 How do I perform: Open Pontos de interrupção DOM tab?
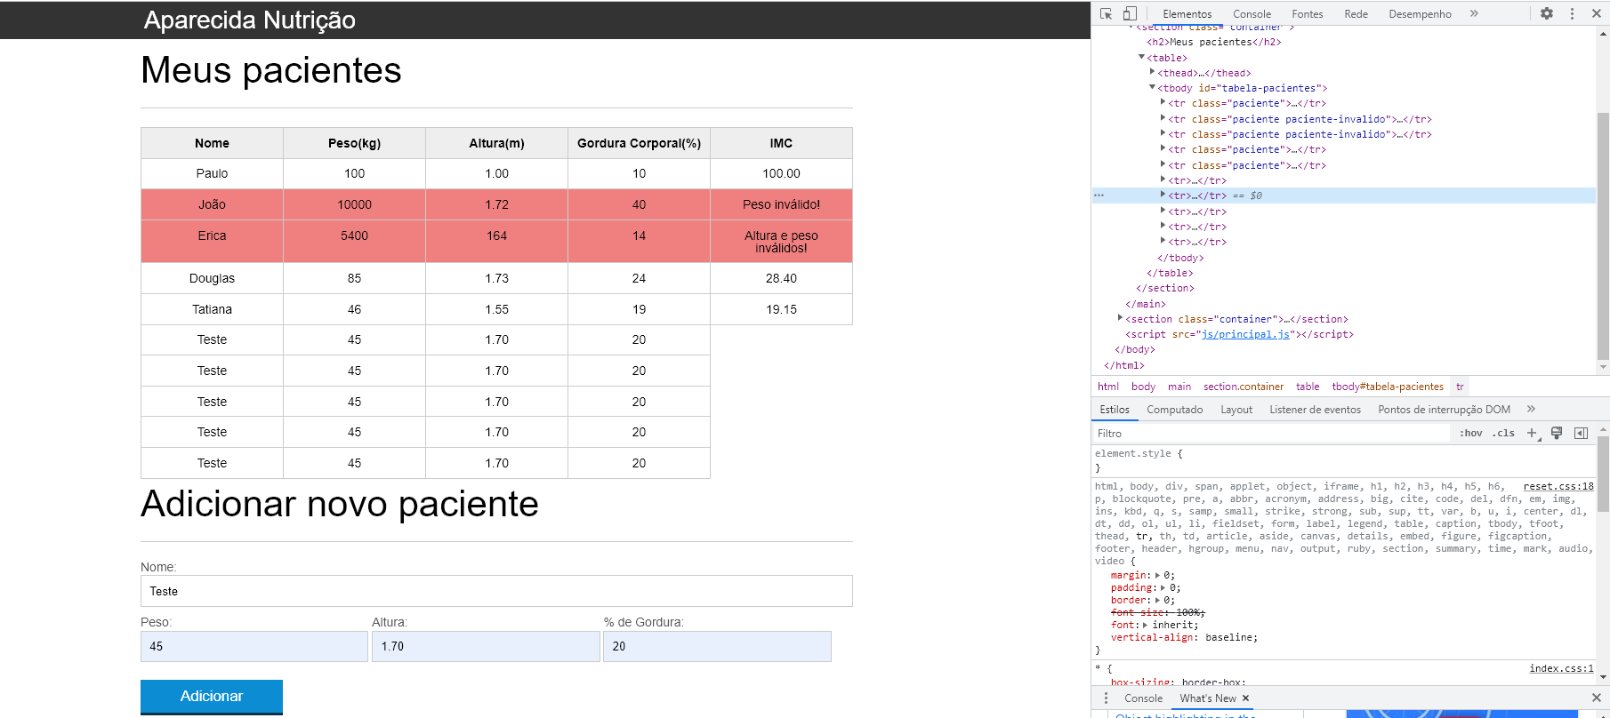coord(1445,409)
